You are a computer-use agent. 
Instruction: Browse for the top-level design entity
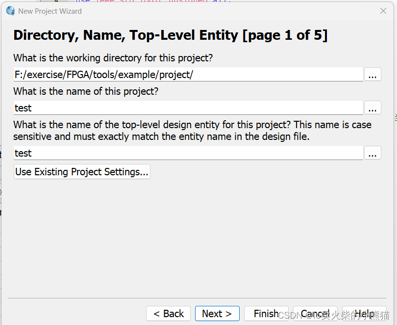(x=372, y=153)
